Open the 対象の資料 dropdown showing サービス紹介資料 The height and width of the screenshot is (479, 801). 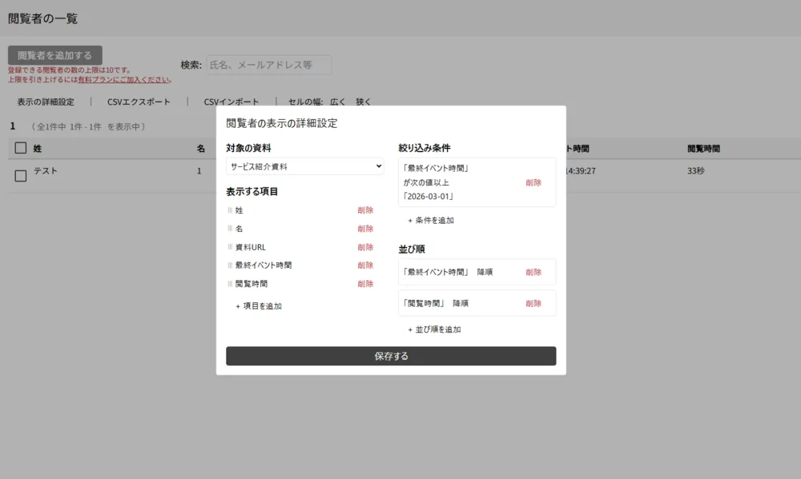[304, 166]
